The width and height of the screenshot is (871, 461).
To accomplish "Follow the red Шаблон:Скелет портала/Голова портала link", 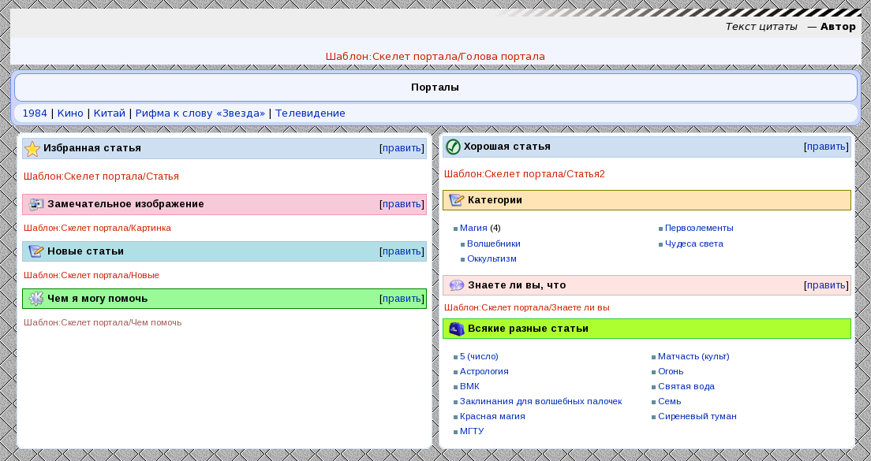I will click(435, 57).
